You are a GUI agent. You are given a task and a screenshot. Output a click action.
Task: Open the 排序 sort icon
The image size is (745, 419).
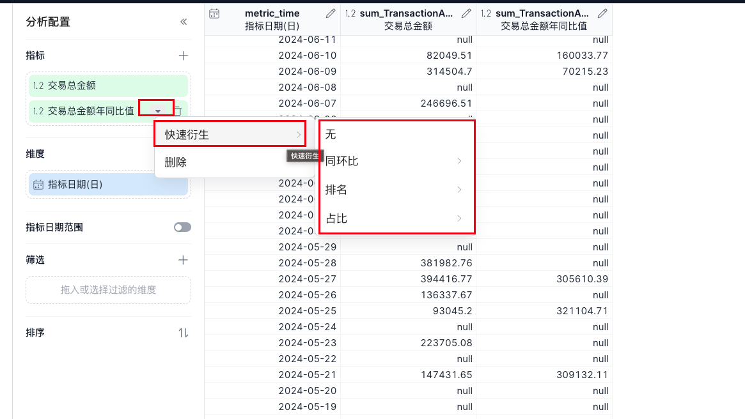[x=184, y=333]
